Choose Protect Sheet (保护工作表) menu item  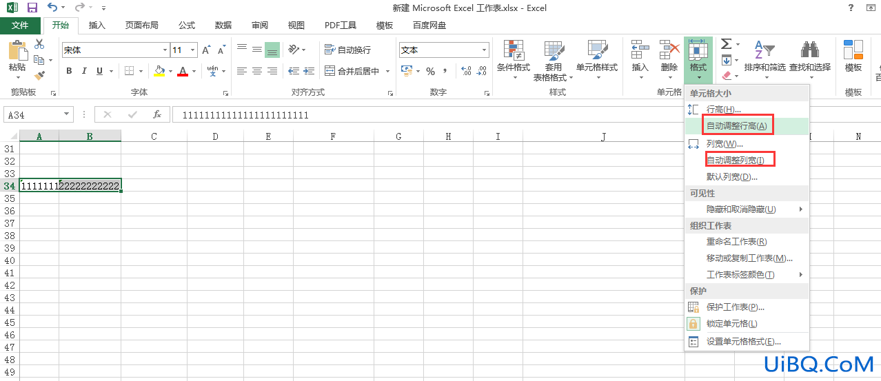tap(747, 307)
